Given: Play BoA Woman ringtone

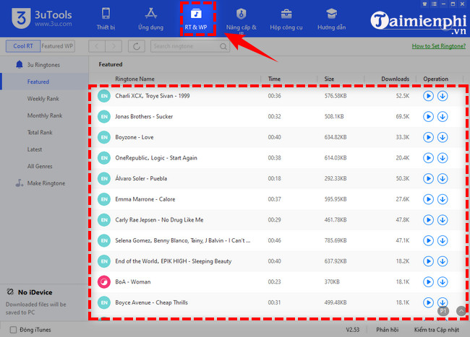Looking at the screenshot, I should click(428, 282).
